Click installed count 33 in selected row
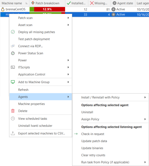This screenshot has width=149, height=166. coord(85,15)
